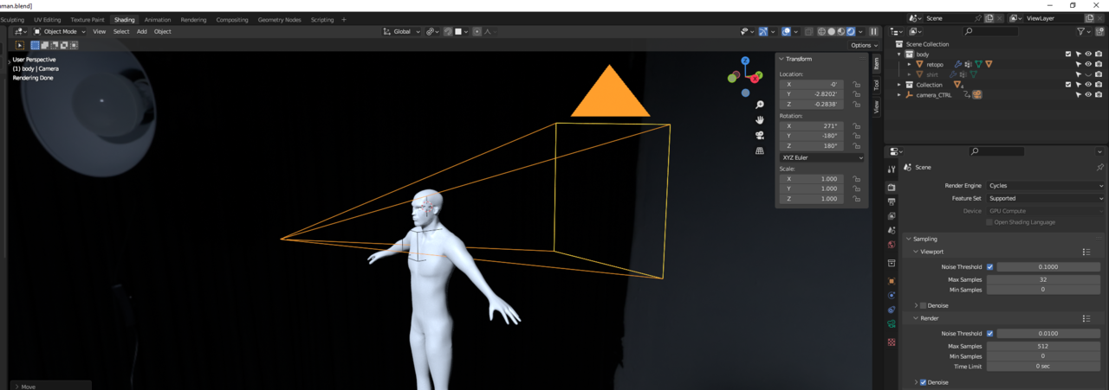Open the Tool sidebar tab
The image size is (1109, 390).
pyautogui.click(x=876, y=85)
